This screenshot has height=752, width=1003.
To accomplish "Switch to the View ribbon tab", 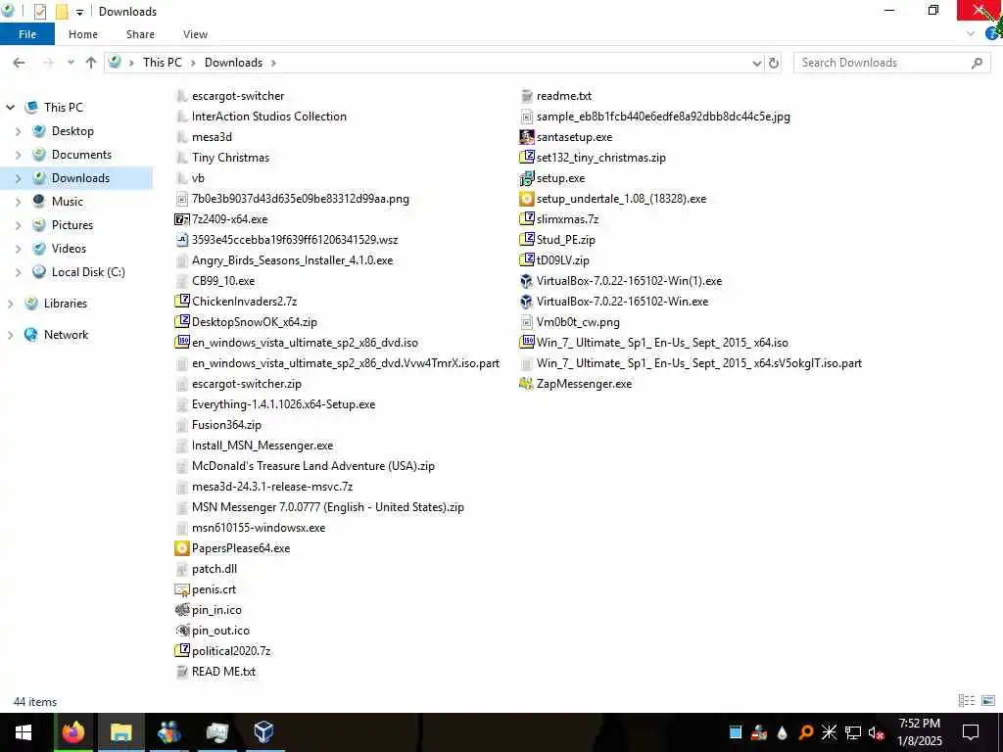I will pos(195,34).
